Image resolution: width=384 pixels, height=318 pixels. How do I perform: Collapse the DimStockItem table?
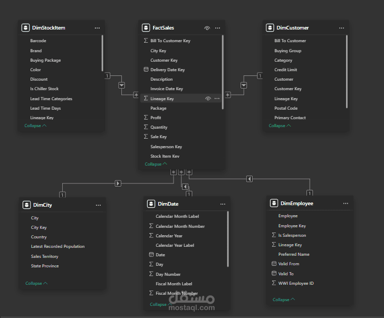[35, 126]
